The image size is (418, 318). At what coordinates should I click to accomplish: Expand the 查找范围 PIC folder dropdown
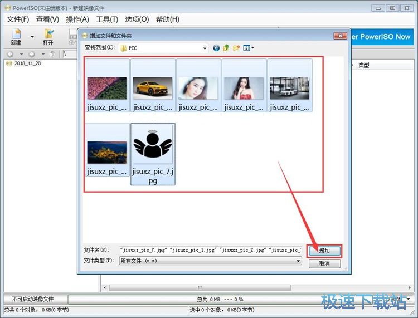coord(205,48)
